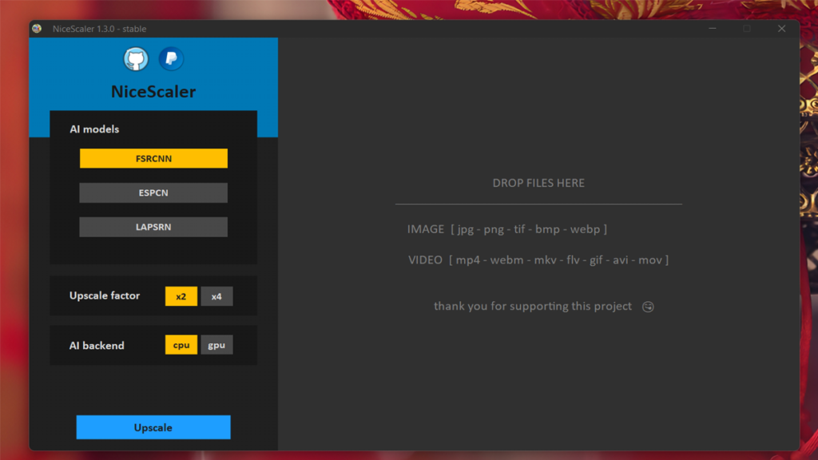
Task: Set upscale factor to x2
Action: [181, 296]
